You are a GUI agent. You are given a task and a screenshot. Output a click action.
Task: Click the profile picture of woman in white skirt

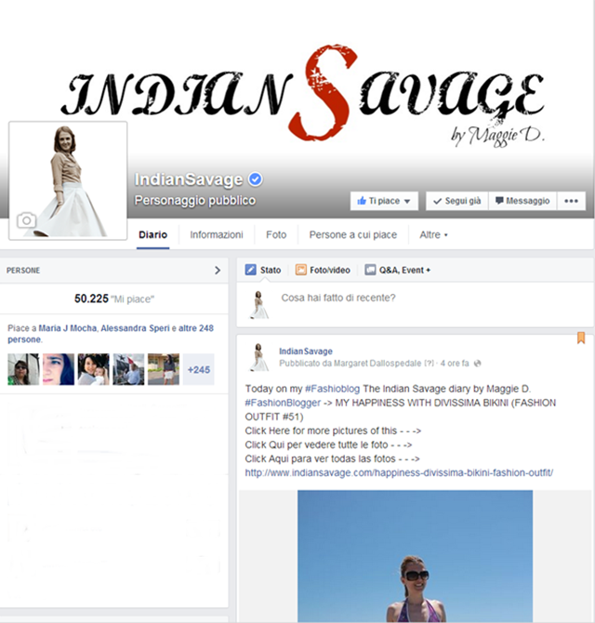tap(68, 180)
